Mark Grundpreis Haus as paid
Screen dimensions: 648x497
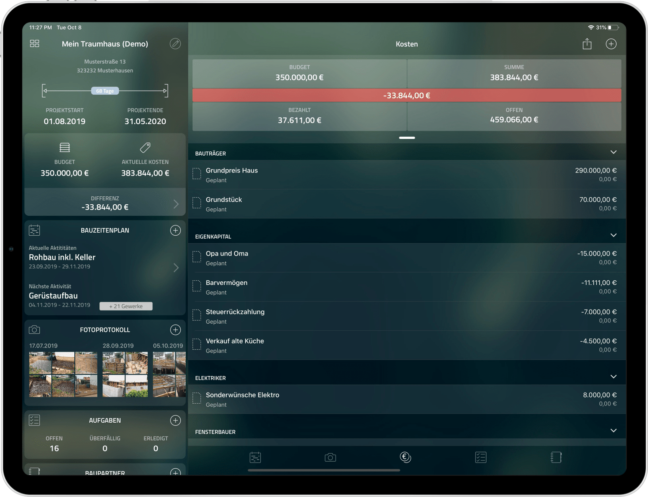(x=197, y=174)
